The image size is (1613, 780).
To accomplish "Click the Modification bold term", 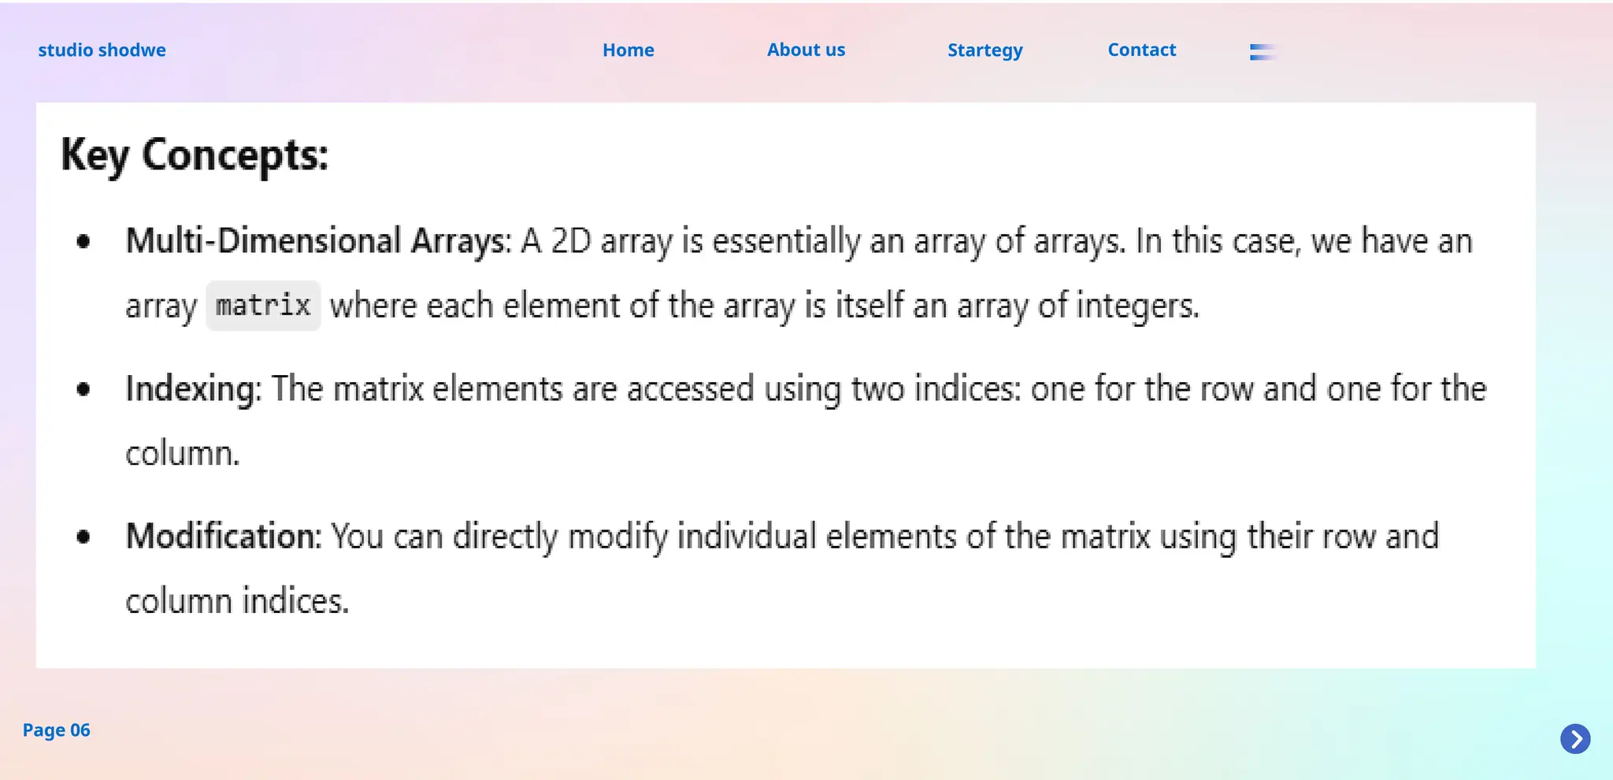I will tap(224, 537).
